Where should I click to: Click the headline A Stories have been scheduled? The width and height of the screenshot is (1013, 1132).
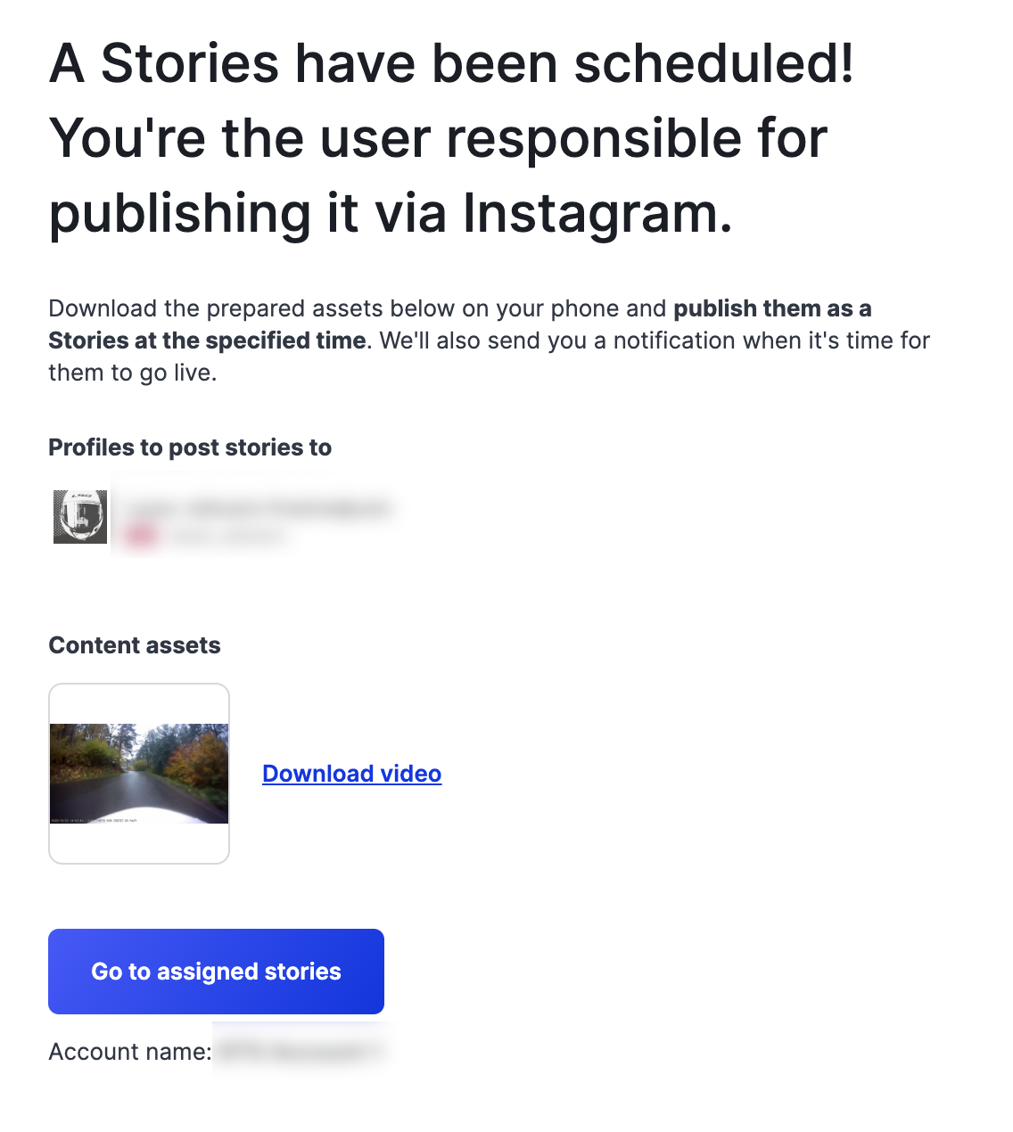[452, 64]
